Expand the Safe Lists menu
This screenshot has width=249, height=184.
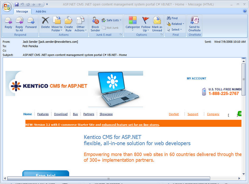(x=111, y=20)
